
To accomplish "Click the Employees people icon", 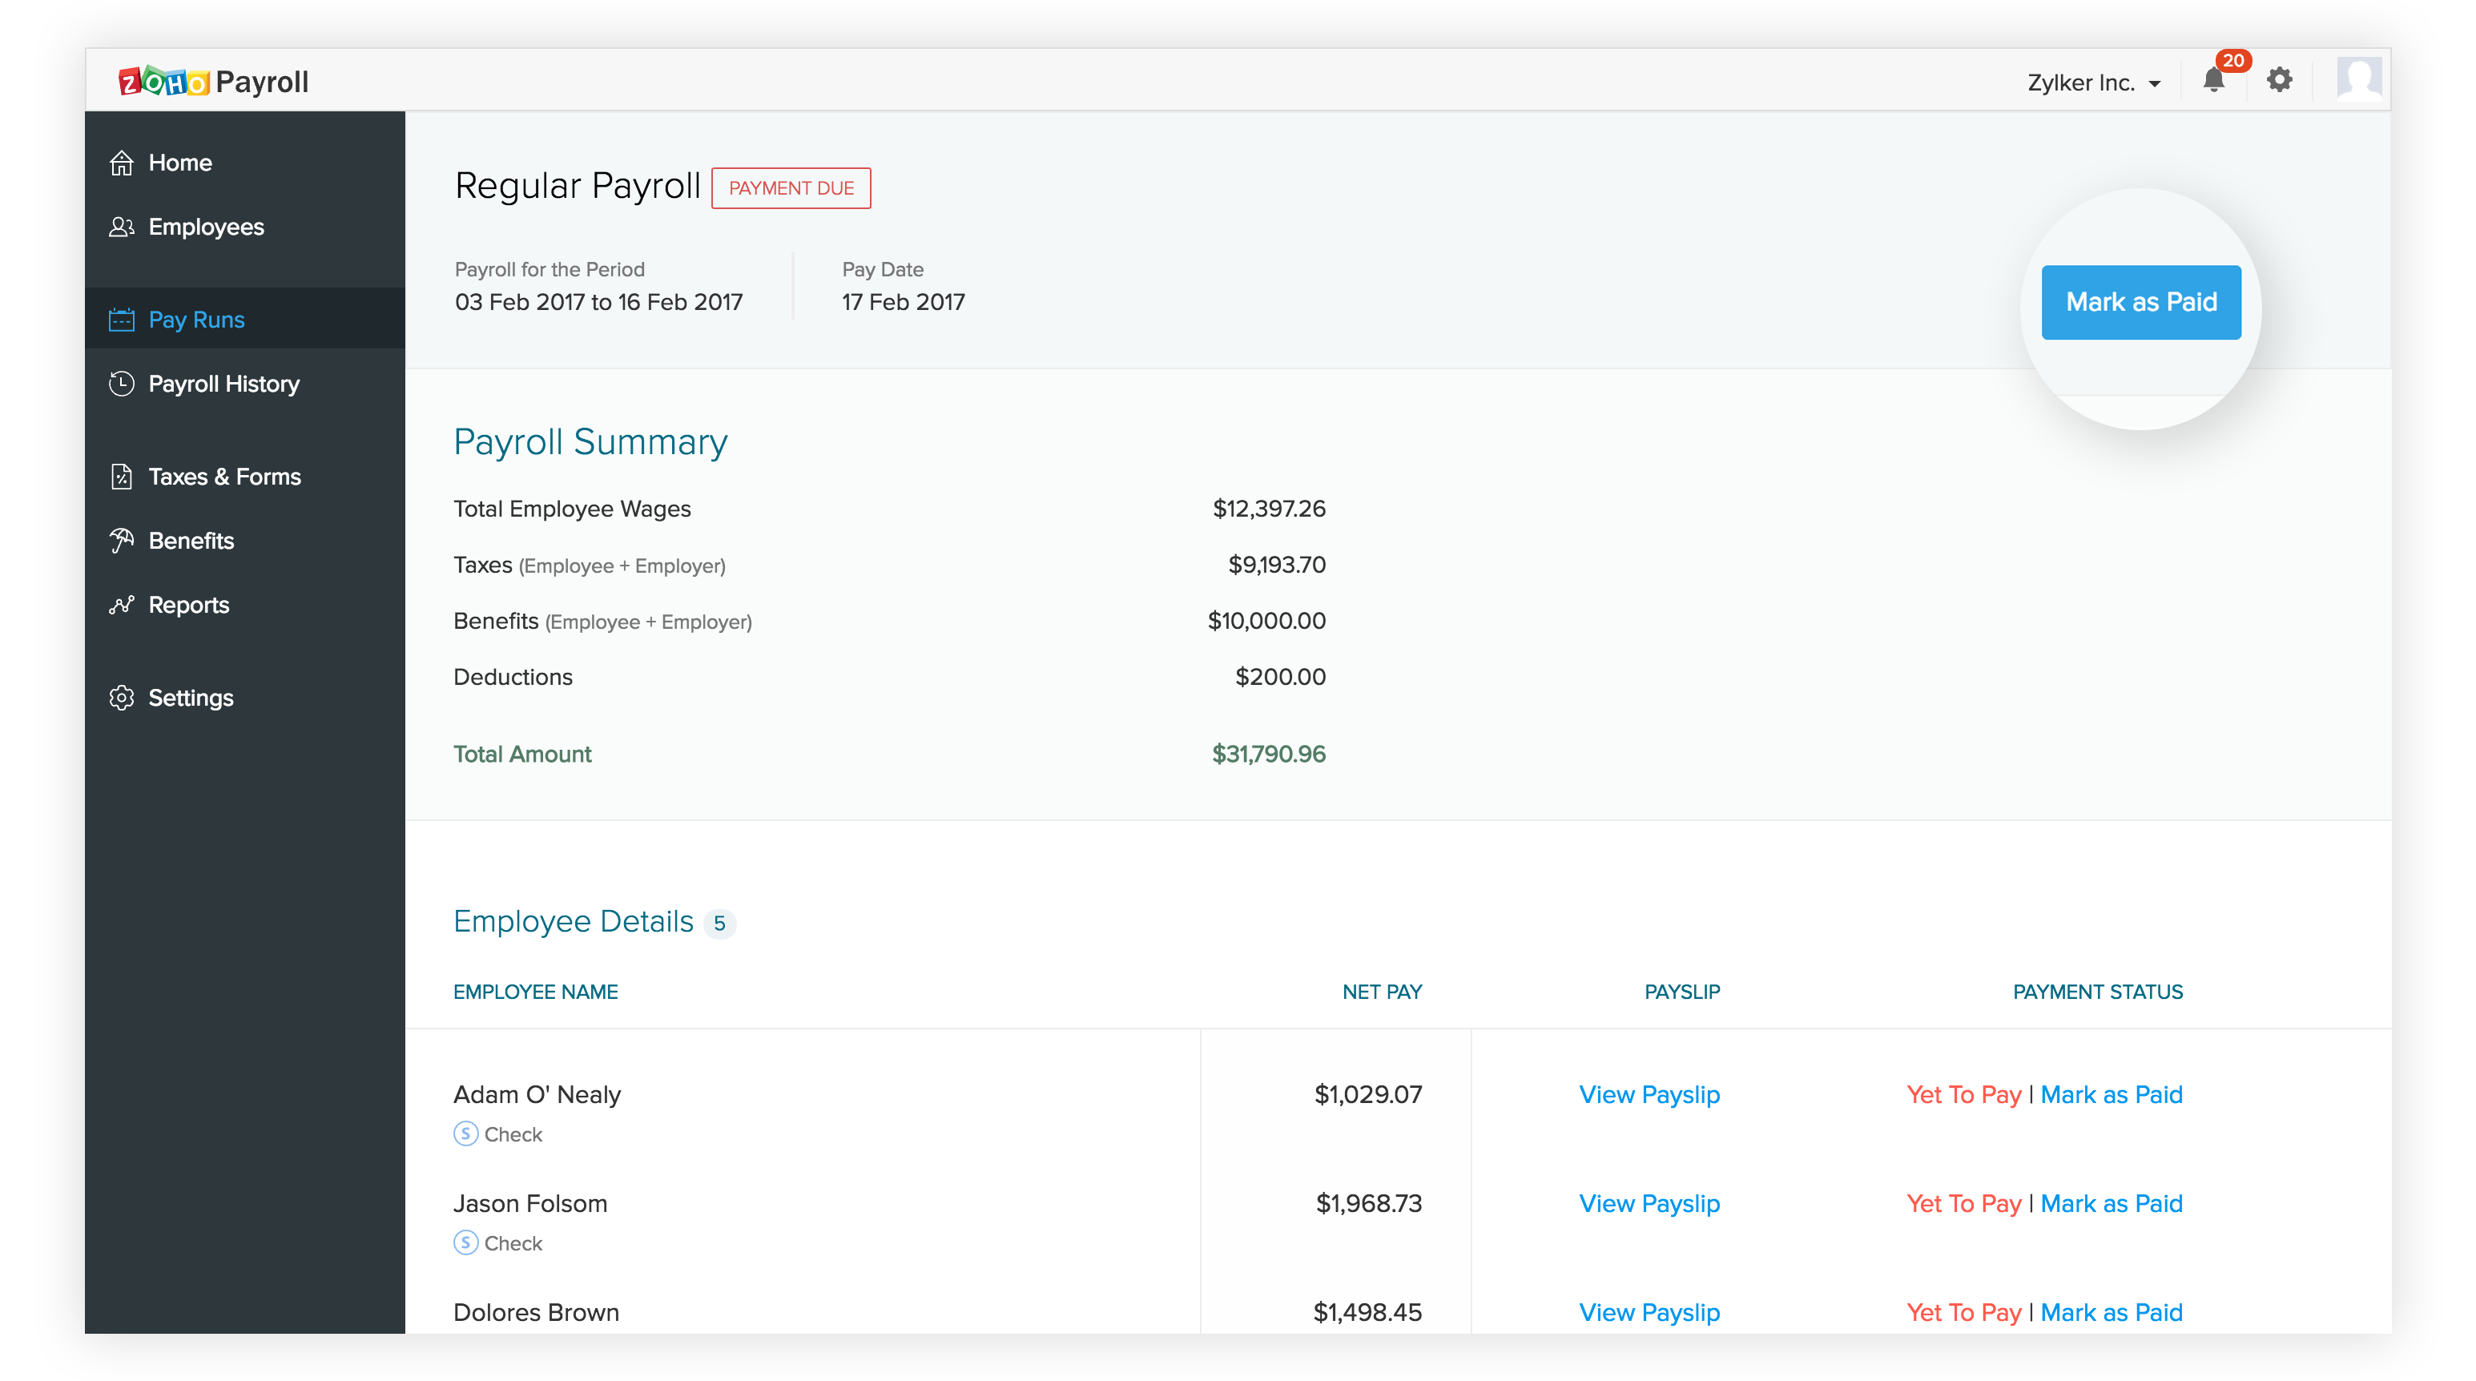I will pos(121,227).
